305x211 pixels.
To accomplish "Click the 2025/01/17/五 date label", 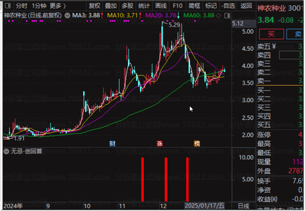I will (x=204, y=206).
